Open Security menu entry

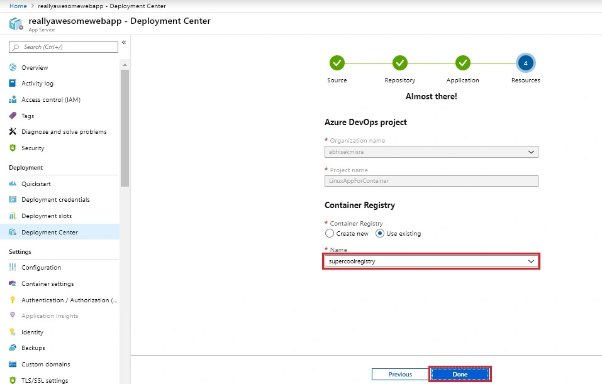[x=33, y=148]
